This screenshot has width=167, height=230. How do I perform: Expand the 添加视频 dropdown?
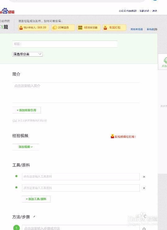pyautogui.click(x=26, y=147)
